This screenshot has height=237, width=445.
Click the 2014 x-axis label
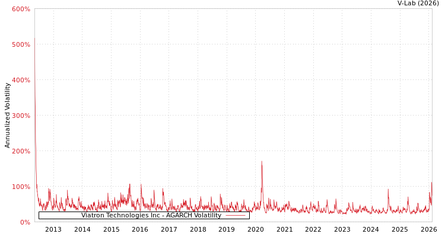(82, 229)
